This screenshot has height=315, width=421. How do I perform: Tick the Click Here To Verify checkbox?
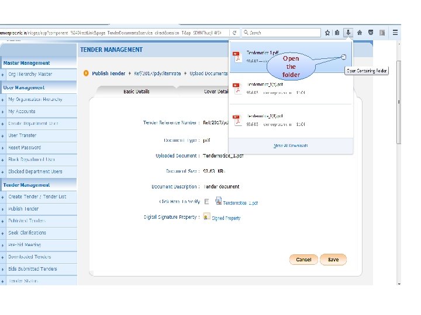(206, 201)
